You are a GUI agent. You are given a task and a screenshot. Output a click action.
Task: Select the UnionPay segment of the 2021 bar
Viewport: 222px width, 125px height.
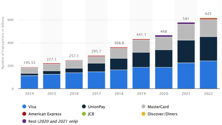pos(186,52)
